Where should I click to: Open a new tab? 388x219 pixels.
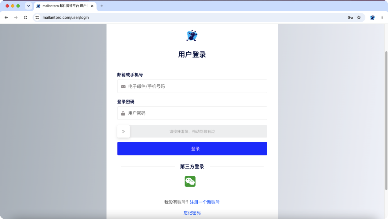point(102,6)
